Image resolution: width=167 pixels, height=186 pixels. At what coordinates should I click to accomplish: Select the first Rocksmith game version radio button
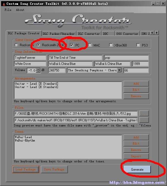coord(16,45)
